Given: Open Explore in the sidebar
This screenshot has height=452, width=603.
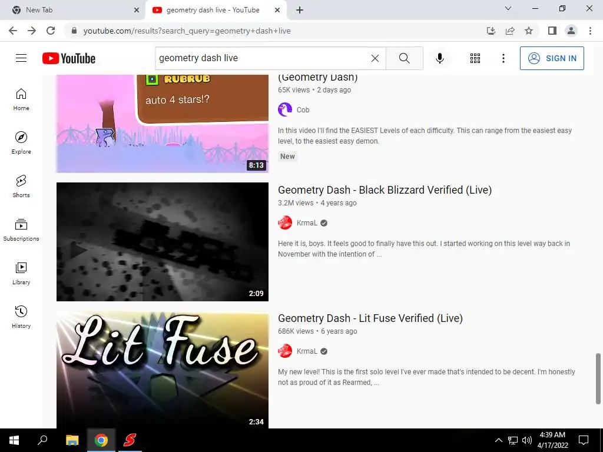Looking at the screenshot, I should tap(21, 143).
